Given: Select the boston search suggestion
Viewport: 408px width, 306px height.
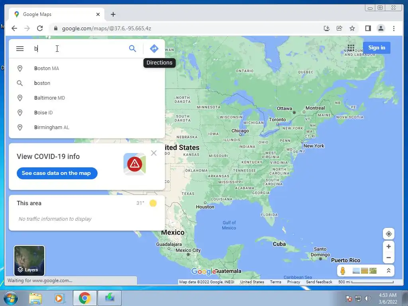Looking at the screenshot, I should tap(87, 83).
